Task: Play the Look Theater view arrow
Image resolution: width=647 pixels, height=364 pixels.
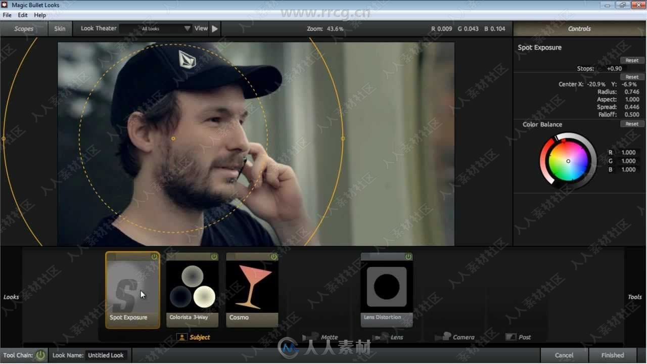Action: point(215,29)
